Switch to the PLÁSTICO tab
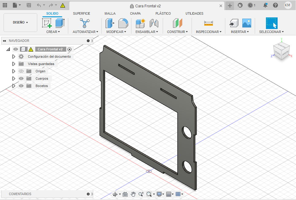296x200 pixels. click(163, 13)
